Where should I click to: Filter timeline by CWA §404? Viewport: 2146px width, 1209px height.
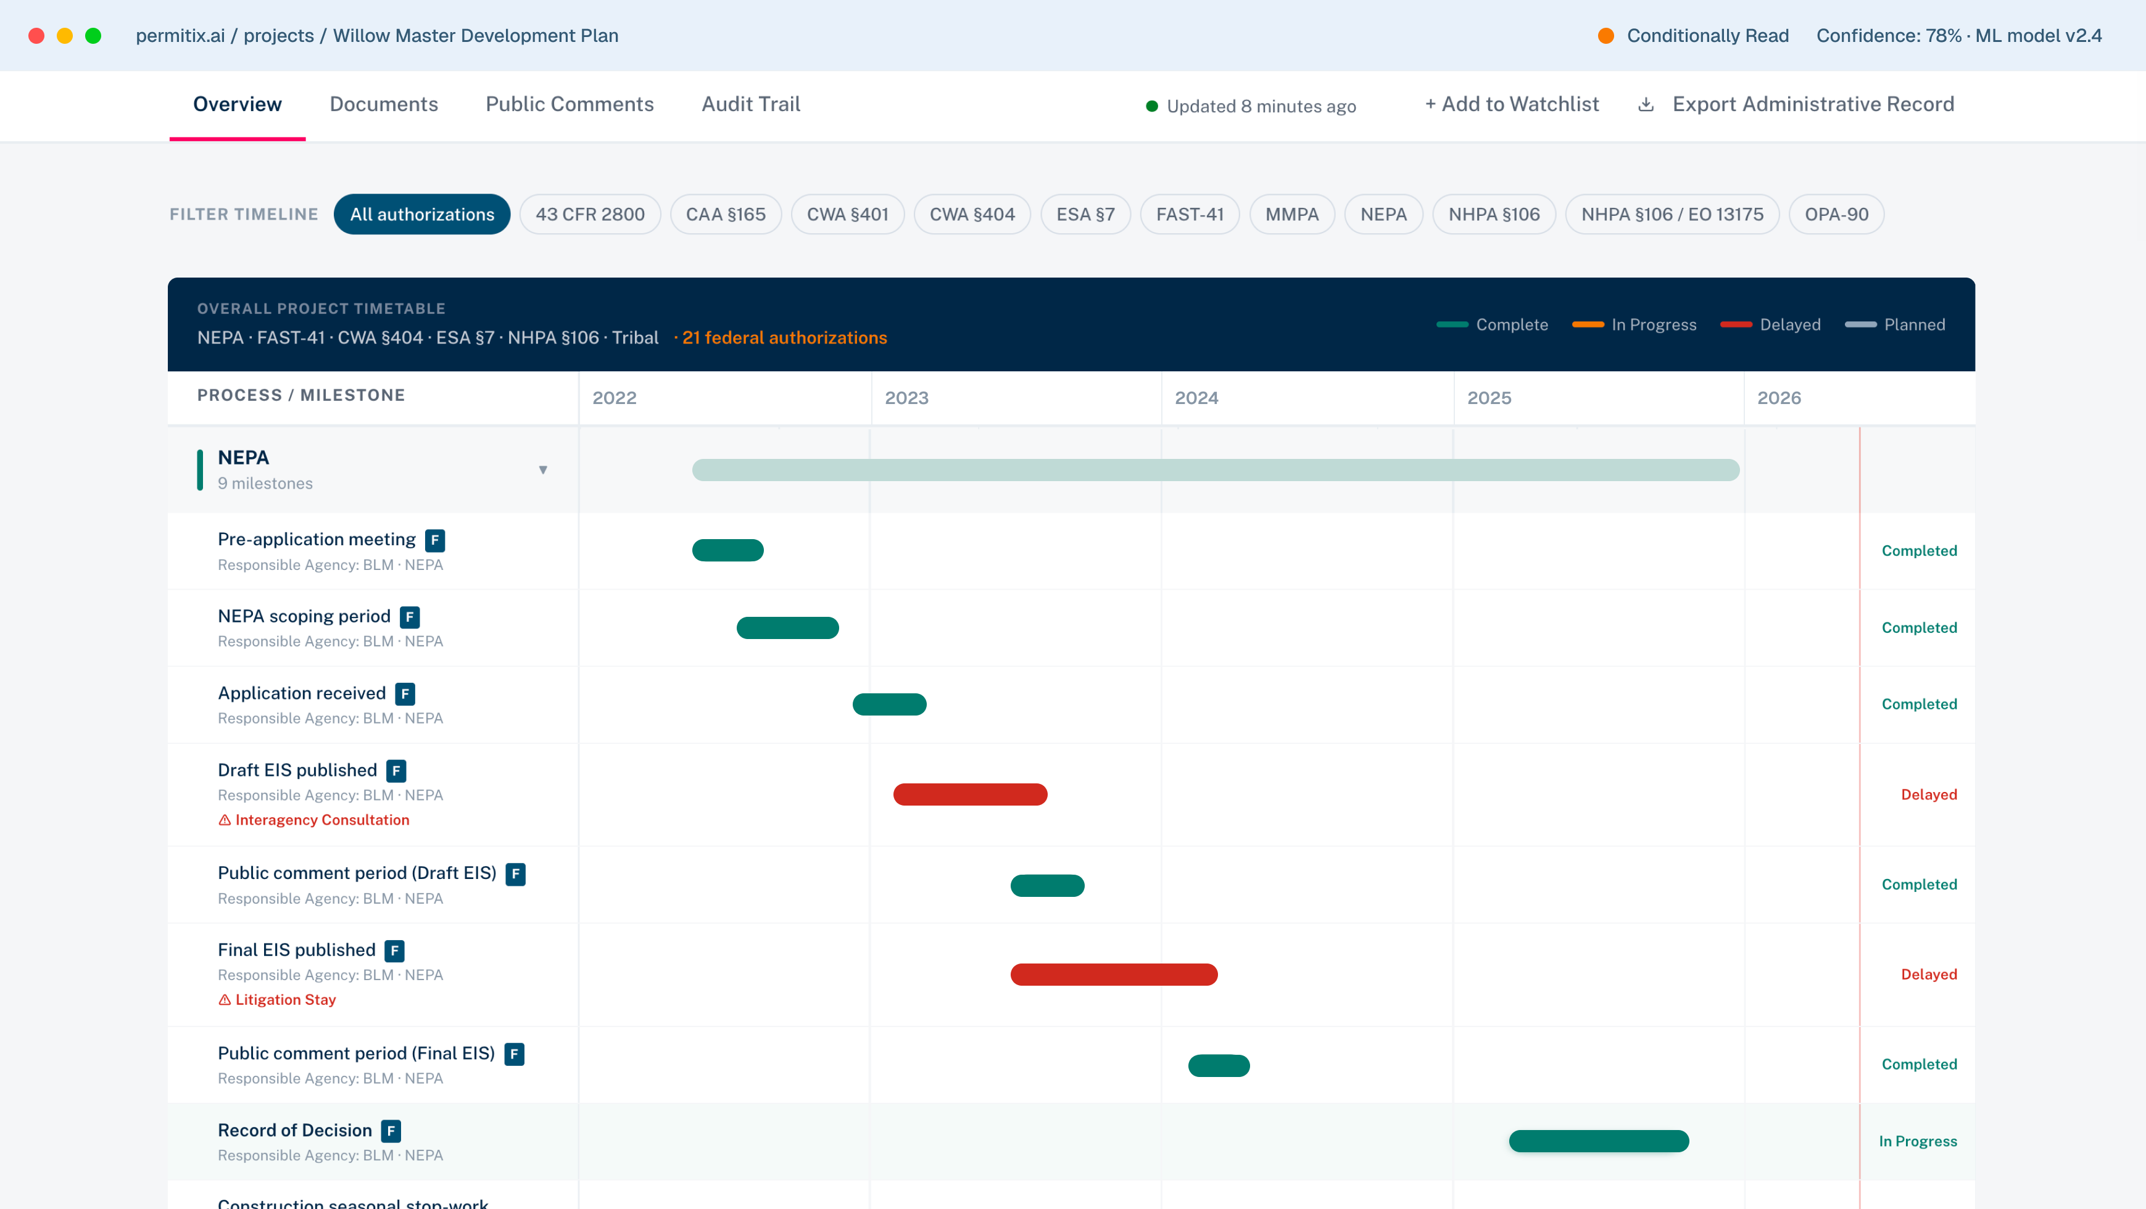point(972,214)
